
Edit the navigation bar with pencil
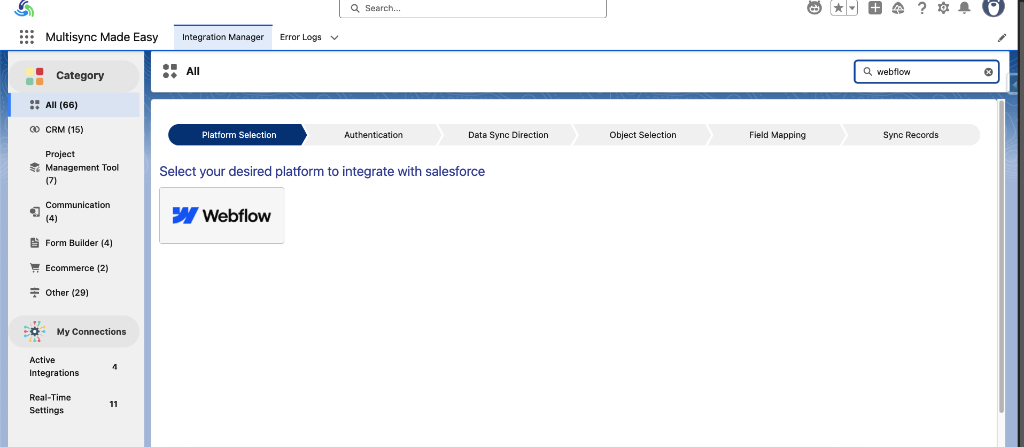tap(1002, 37)
